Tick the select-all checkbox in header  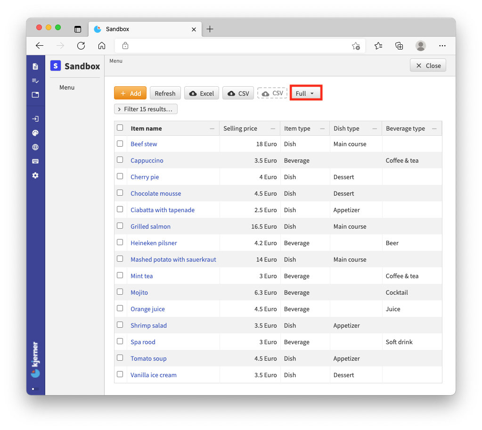(120, 128)
